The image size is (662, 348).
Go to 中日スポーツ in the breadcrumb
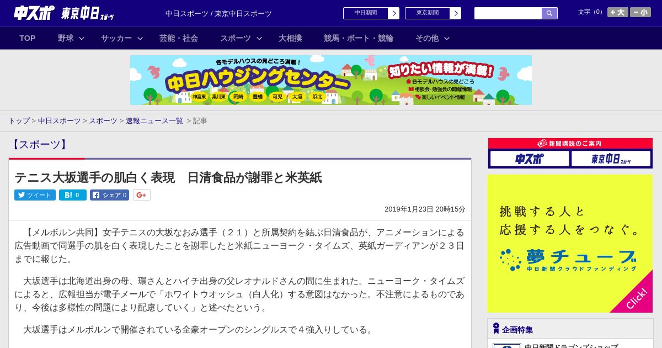pyautogui.click(x=60, y=120)
